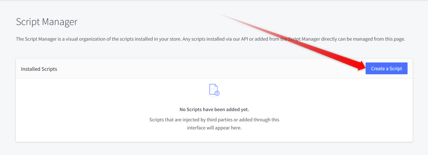This screenshot has height=155, width=428.
Task: Click the Create a Script button
Action: tap(386, 68)
